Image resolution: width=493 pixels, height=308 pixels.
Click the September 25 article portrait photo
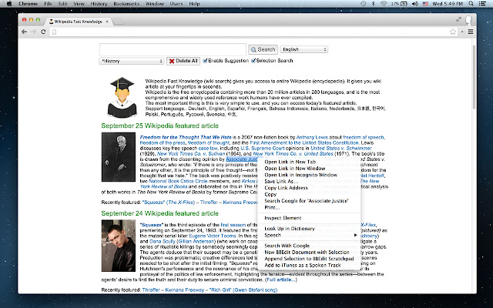119,157
